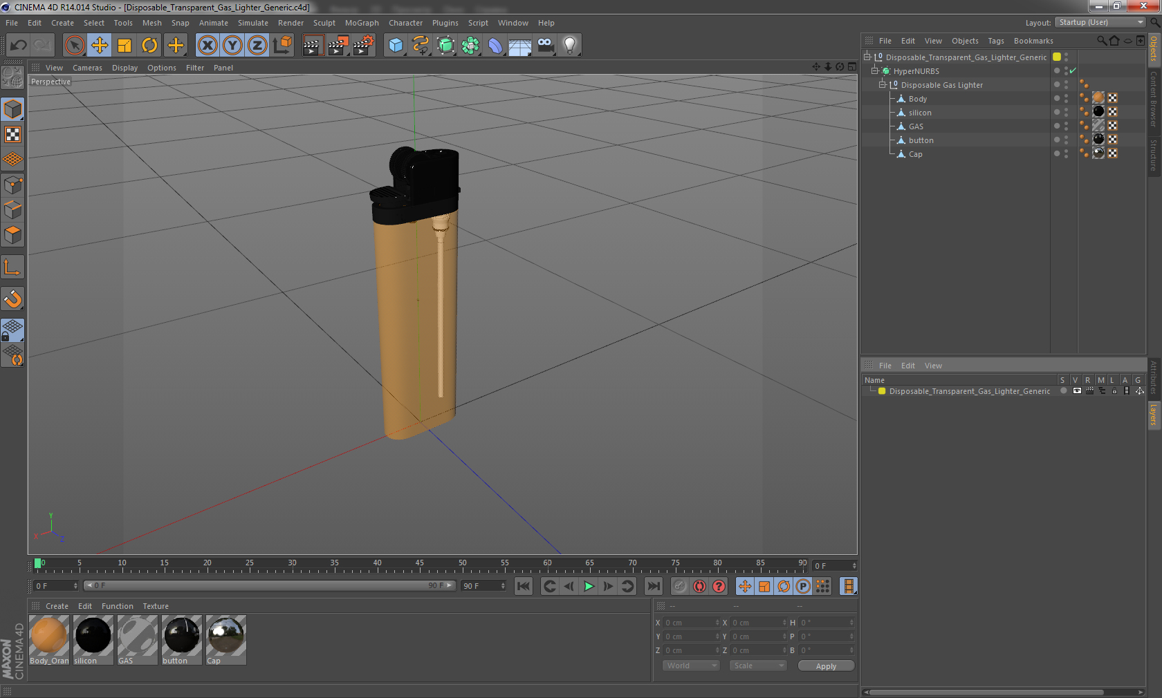
Task: Open the Material Manager Create menu
Action: coord(57,606)
